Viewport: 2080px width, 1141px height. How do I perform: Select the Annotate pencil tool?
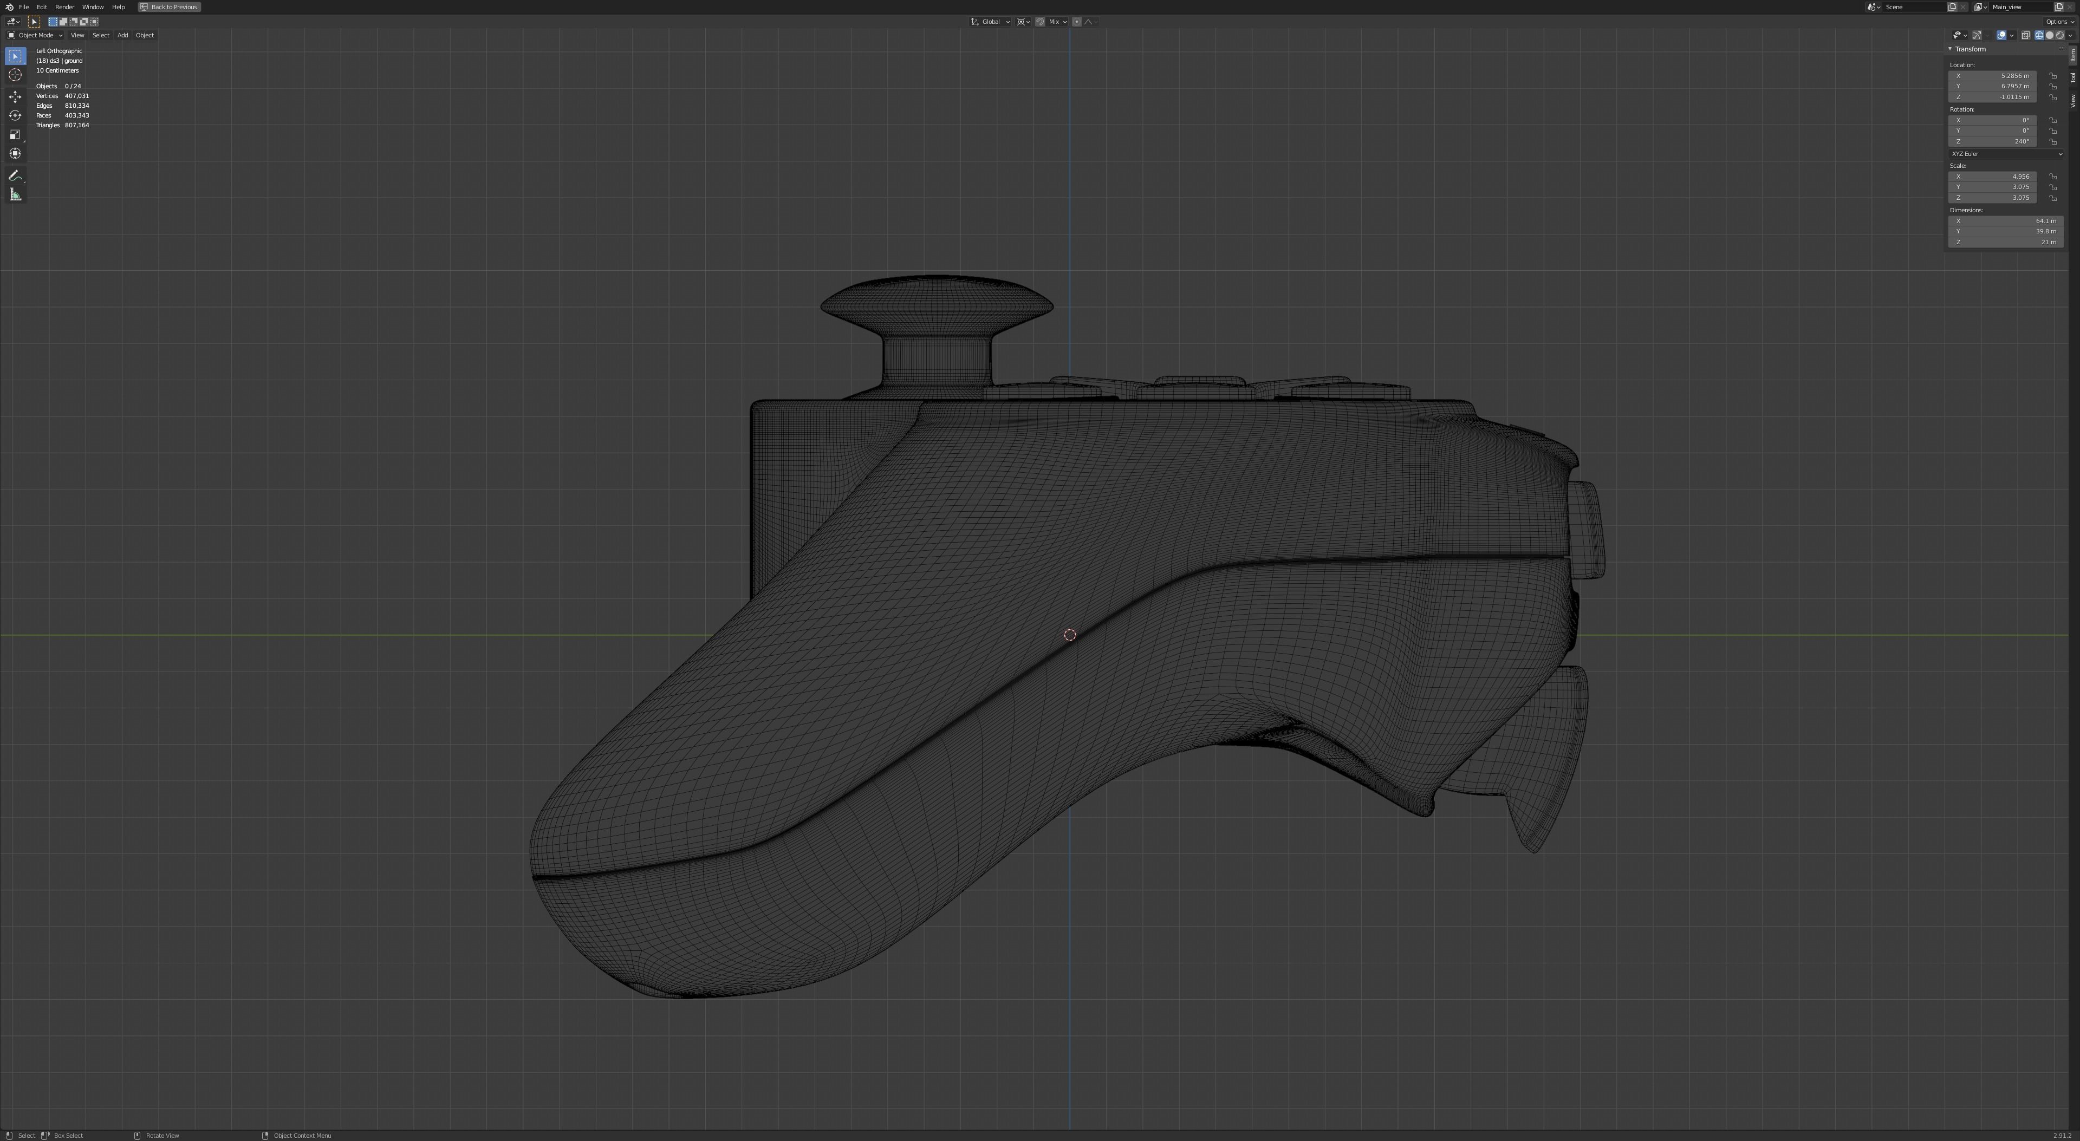15,175
